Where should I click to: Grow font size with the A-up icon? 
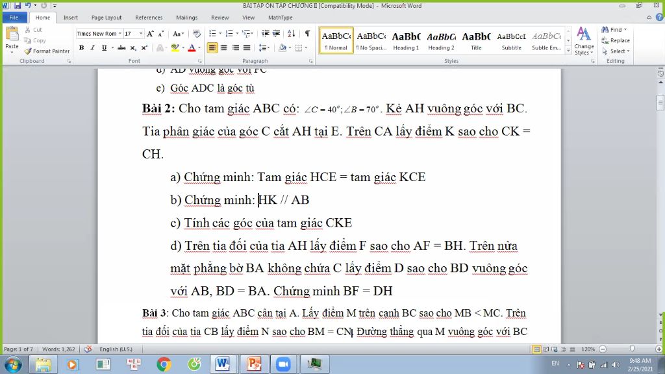150,34
